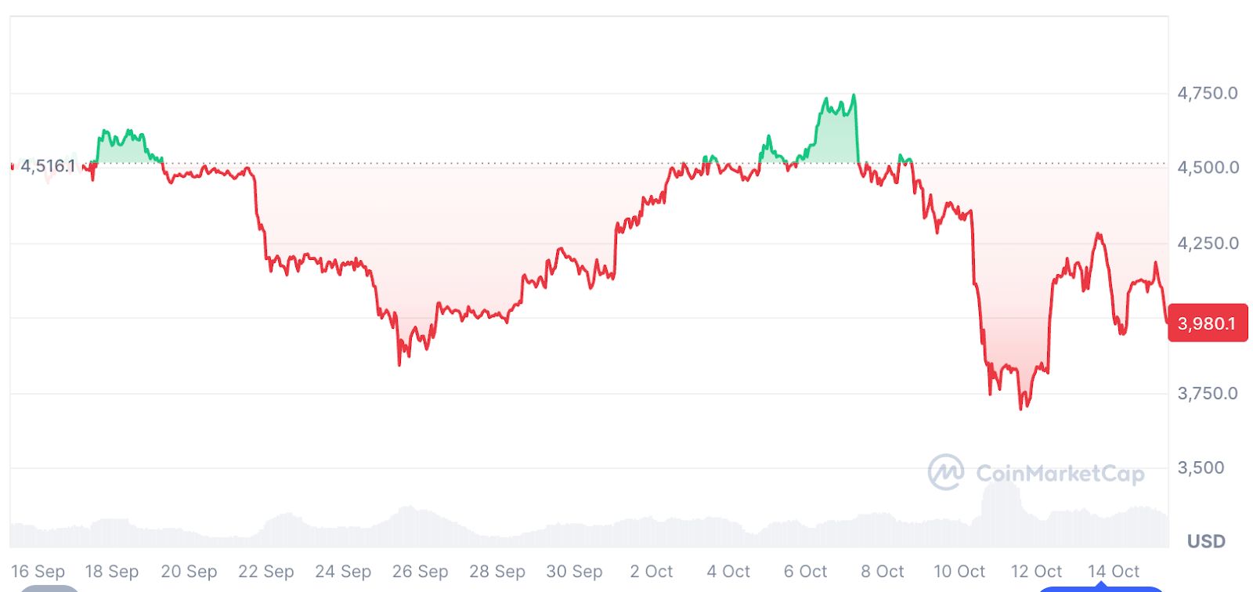Click the 4,250.0 price axis label
The image size is (1253, 592).
coord(1208,243)
